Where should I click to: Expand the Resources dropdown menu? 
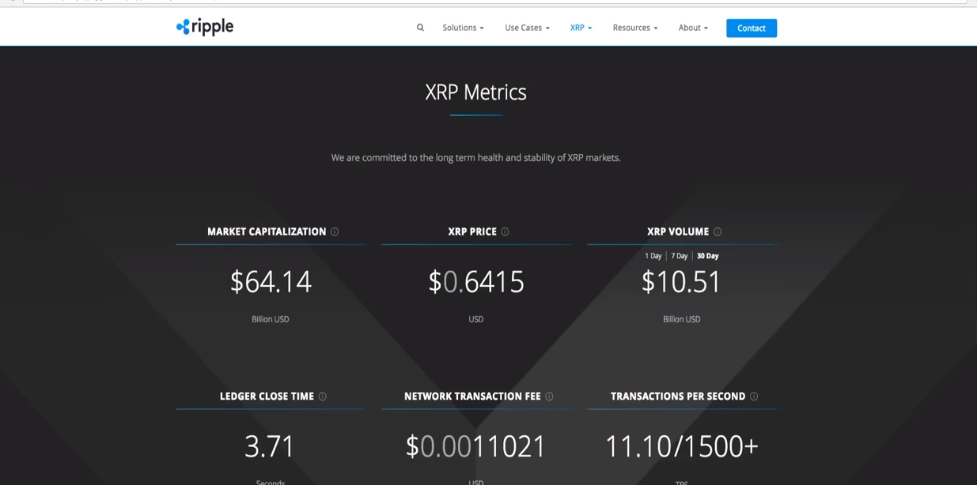pyautogui.click(x=635, y=28)
